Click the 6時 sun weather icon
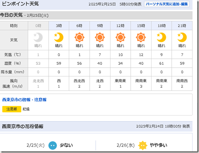The image size is (199, 153). pyautogui.click(x=79, y=37)
